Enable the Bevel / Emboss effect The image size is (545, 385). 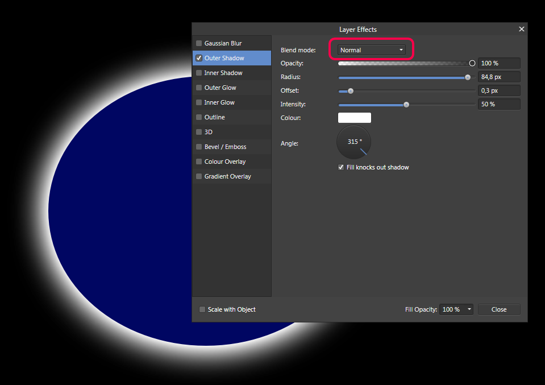click(x=199, y=146)
